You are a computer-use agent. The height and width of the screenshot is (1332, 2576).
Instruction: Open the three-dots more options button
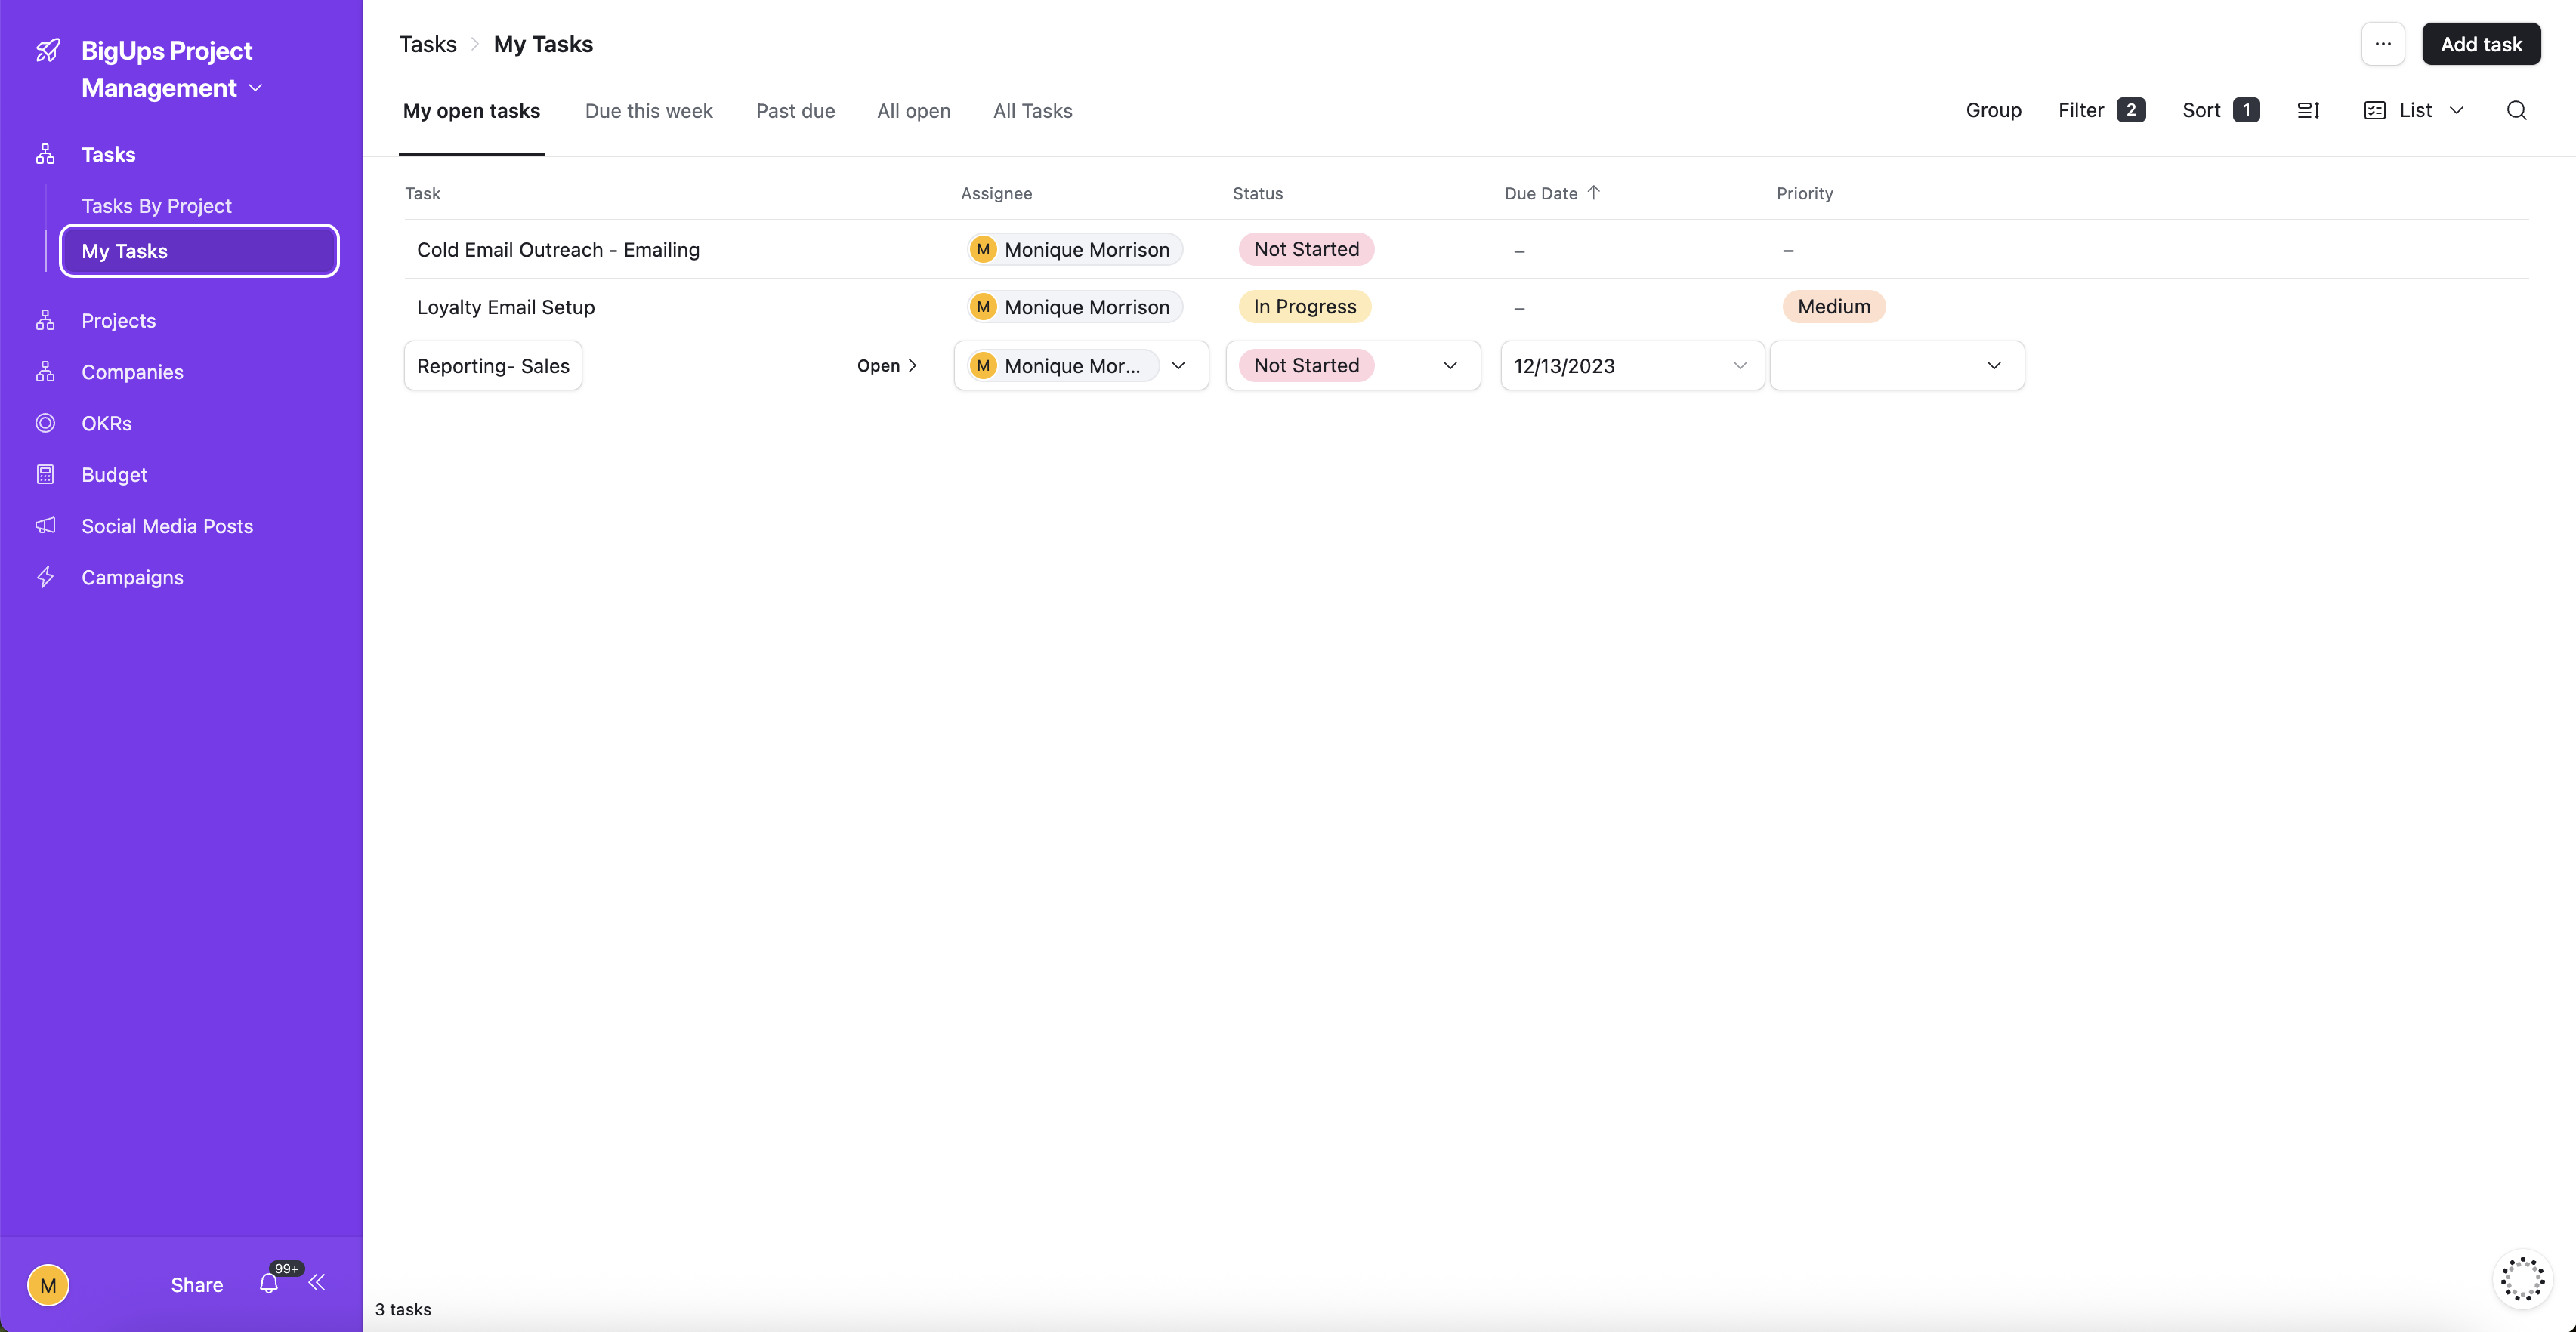(x=2383, y=44)
